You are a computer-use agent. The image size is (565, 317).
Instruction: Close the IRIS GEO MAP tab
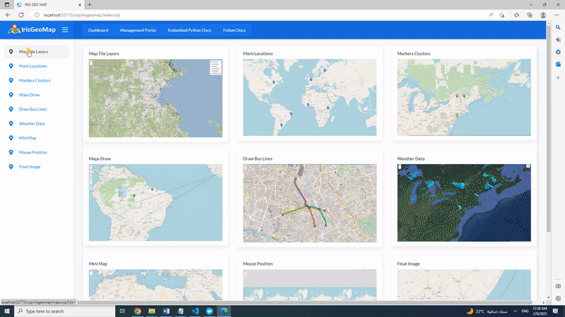pyautogui.click(x=80, y=5)
